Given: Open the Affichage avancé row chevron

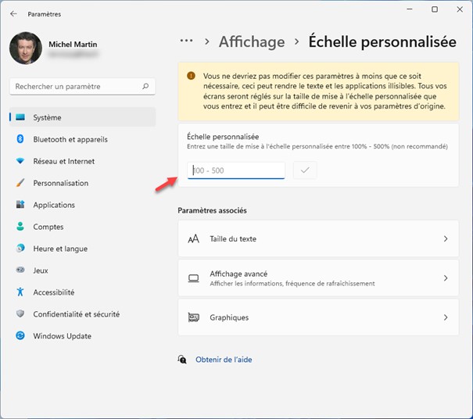Looking at the screenshot, I should (446, 278).
